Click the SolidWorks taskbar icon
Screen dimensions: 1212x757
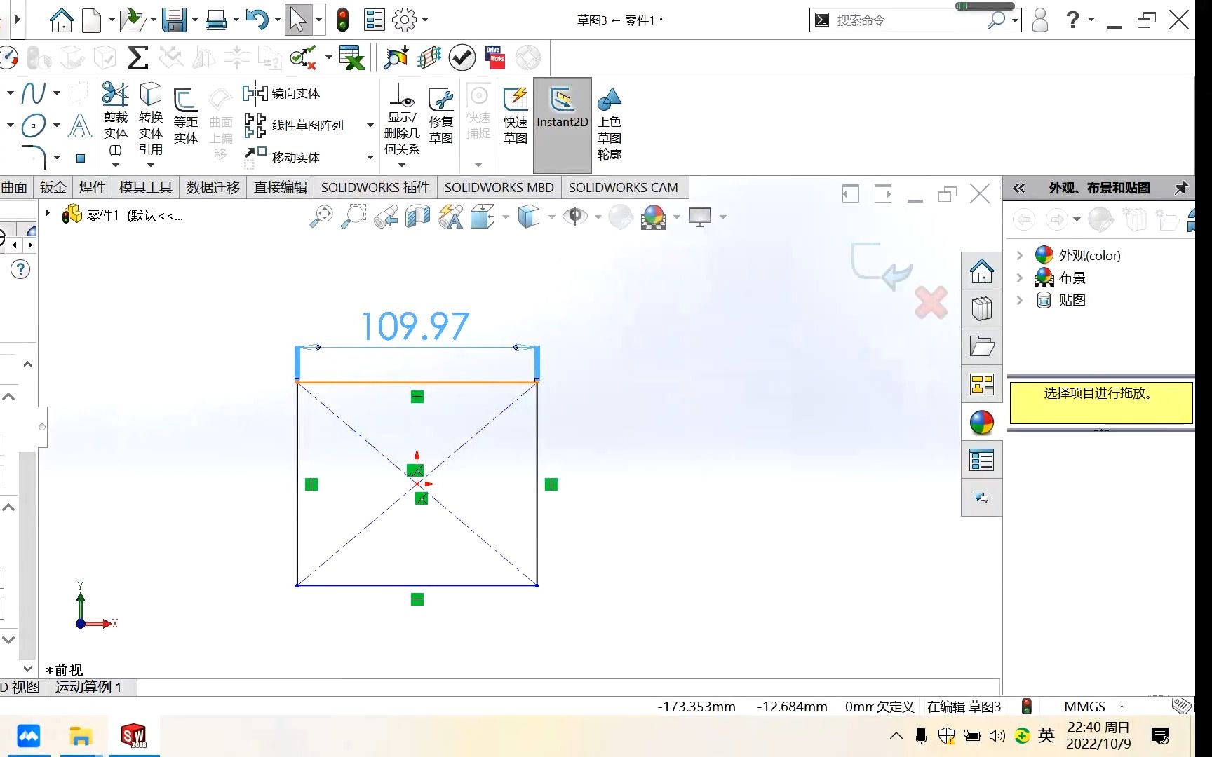[x=133, y=736]
